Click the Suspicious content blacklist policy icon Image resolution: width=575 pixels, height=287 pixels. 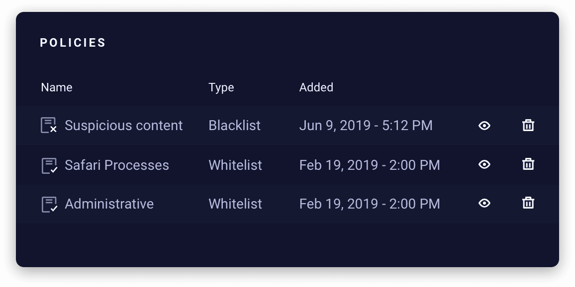[x=48, y=125]
